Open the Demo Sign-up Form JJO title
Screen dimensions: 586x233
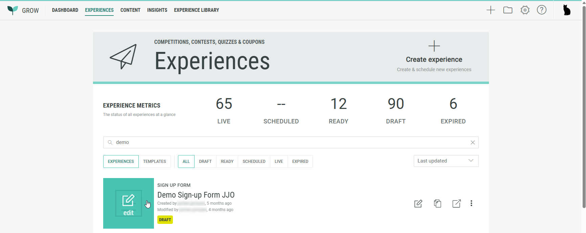(196, 195)
